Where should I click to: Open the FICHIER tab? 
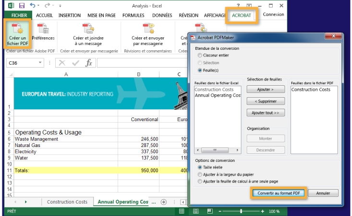[x=19, y=15]
